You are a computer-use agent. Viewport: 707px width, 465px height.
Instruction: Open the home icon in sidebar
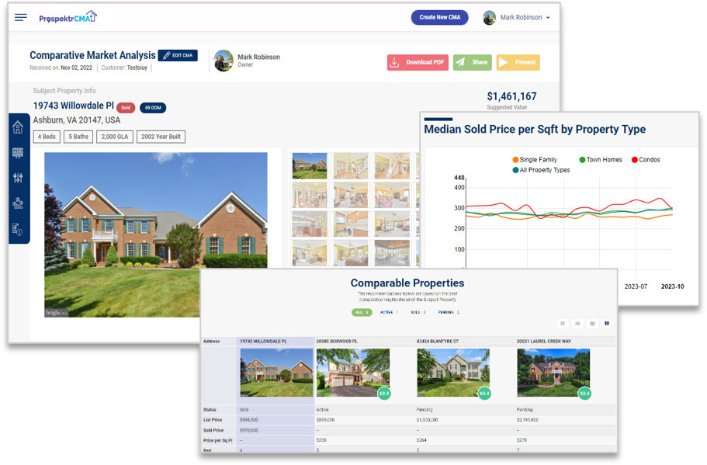(18, 127)
